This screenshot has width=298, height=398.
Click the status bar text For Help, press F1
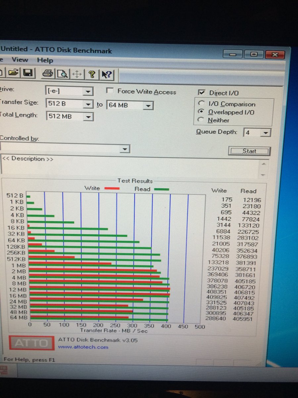(x=29, y=360)
